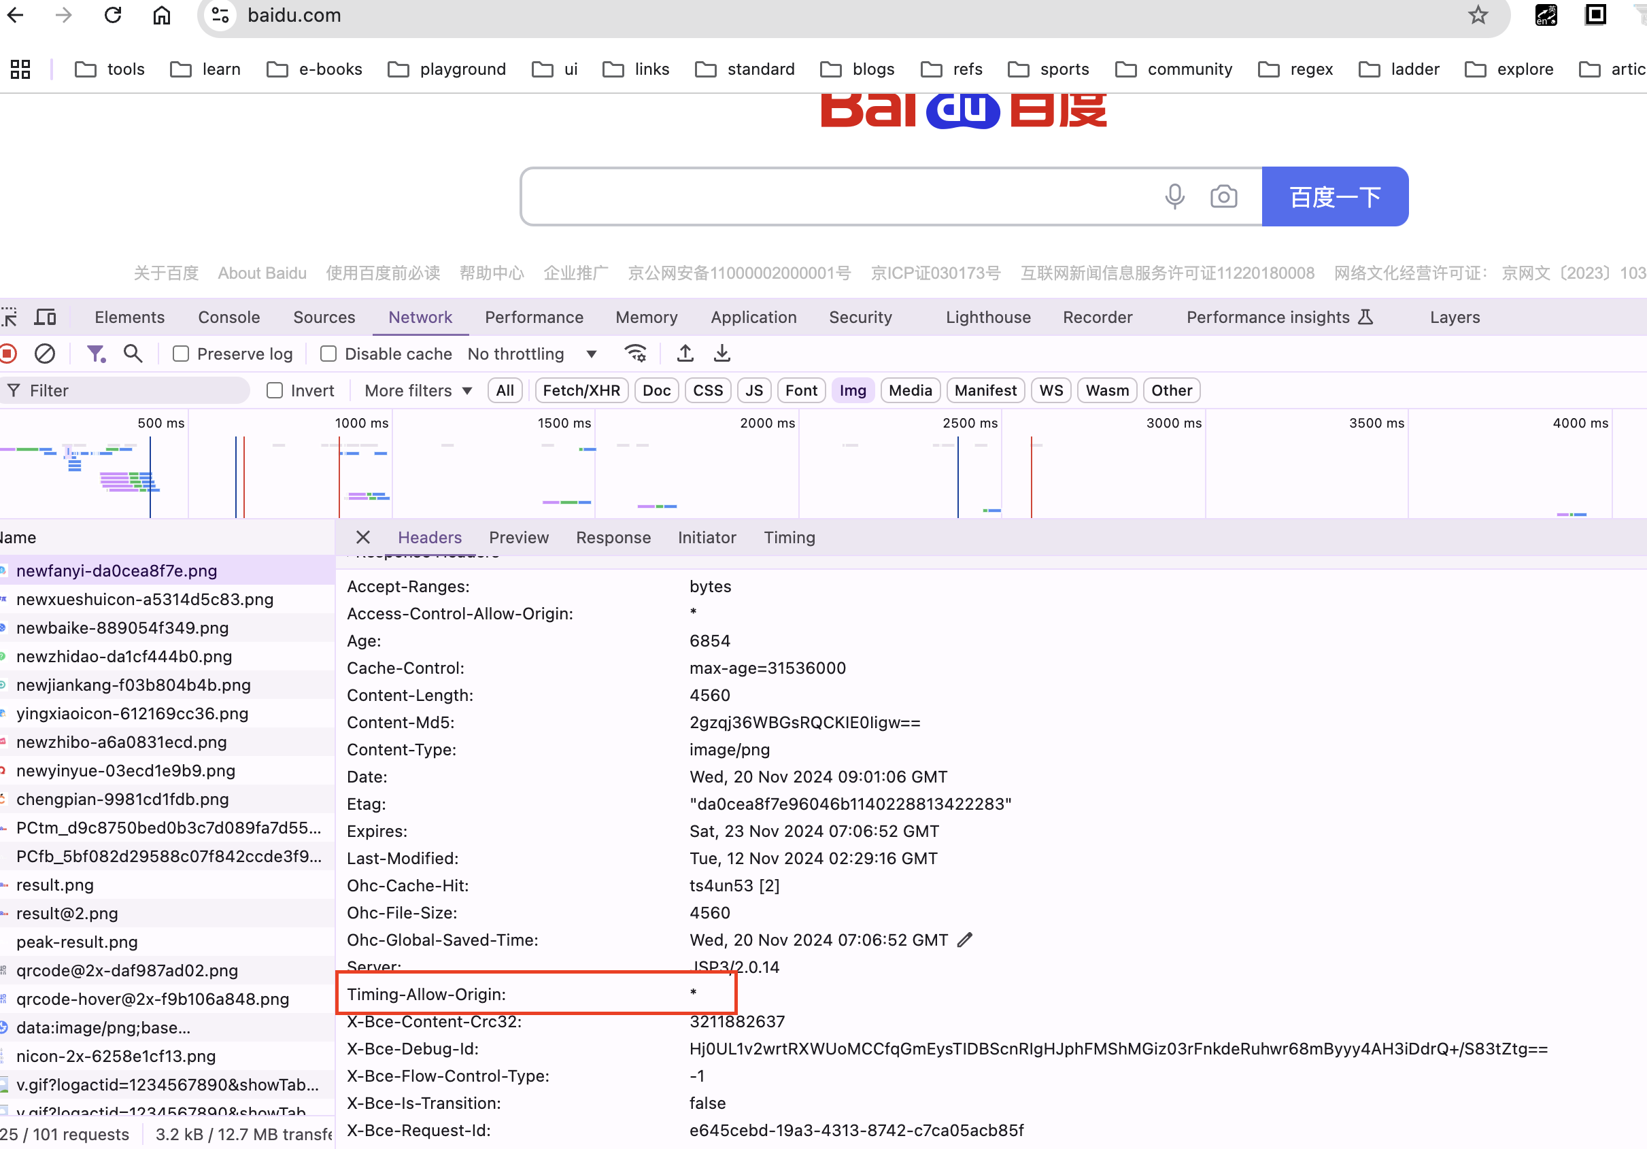Switch to the Elements panel tab
The height and width of the screenshot is (1149, 1647).
(130, 317)
